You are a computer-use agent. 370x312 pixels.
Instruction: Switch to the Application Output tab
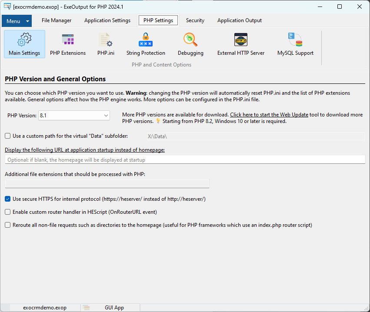[x=239, y=20]
